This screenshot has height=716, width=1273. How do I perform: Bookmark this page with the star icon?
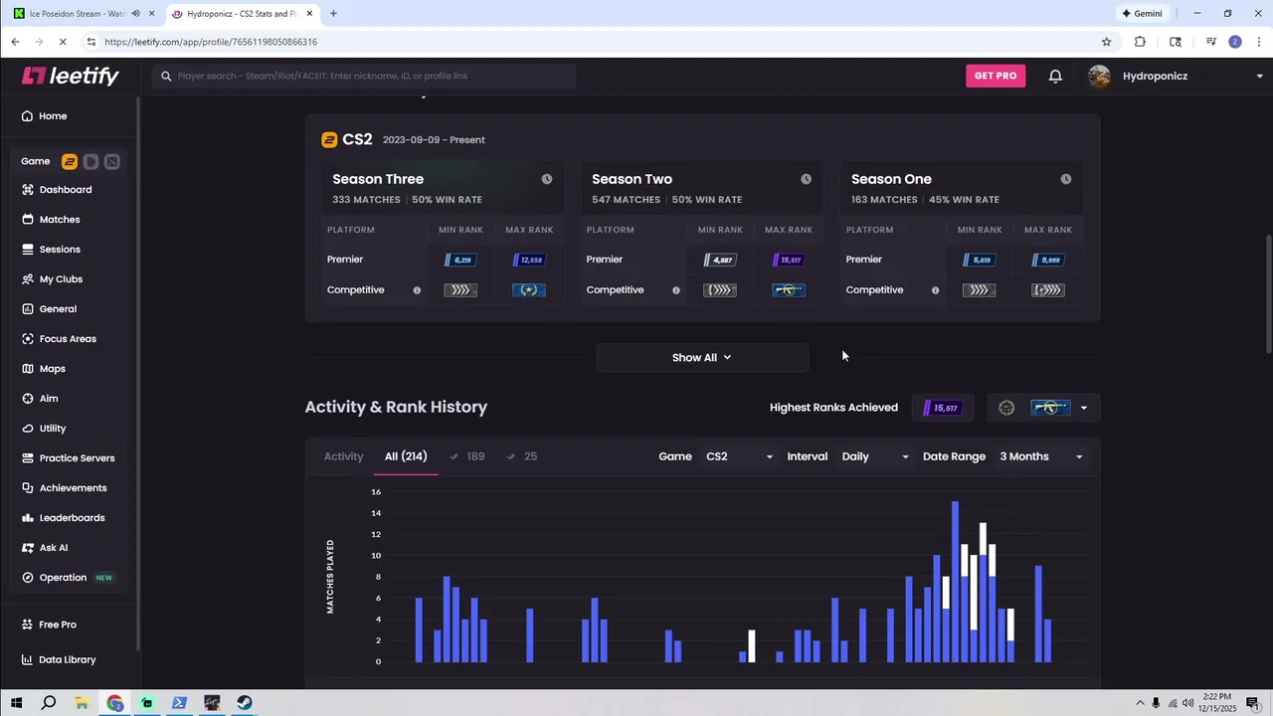point(1106,42)
